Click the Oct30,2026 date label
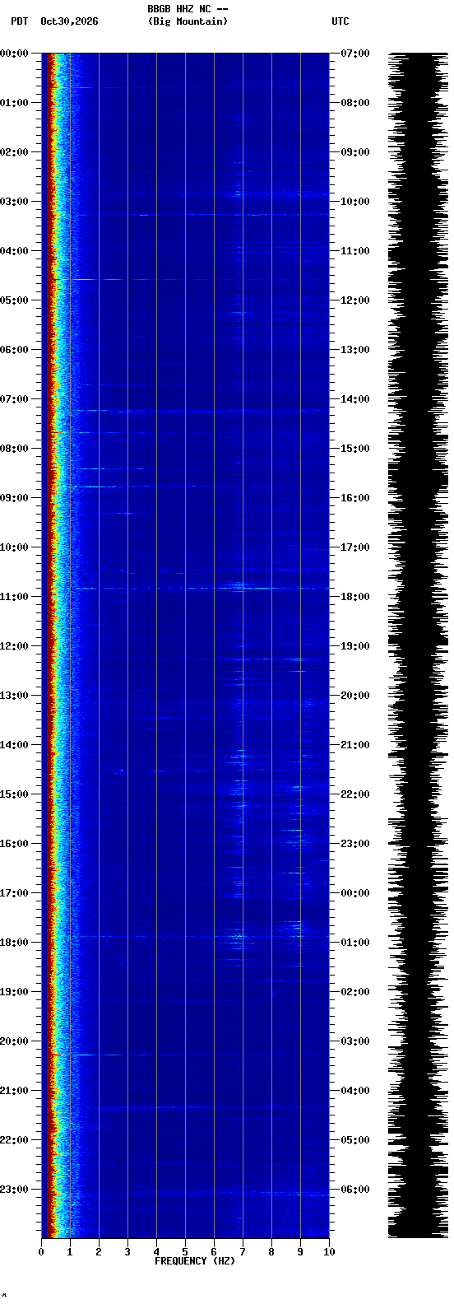454x1304 pixels. click(69, 21)
